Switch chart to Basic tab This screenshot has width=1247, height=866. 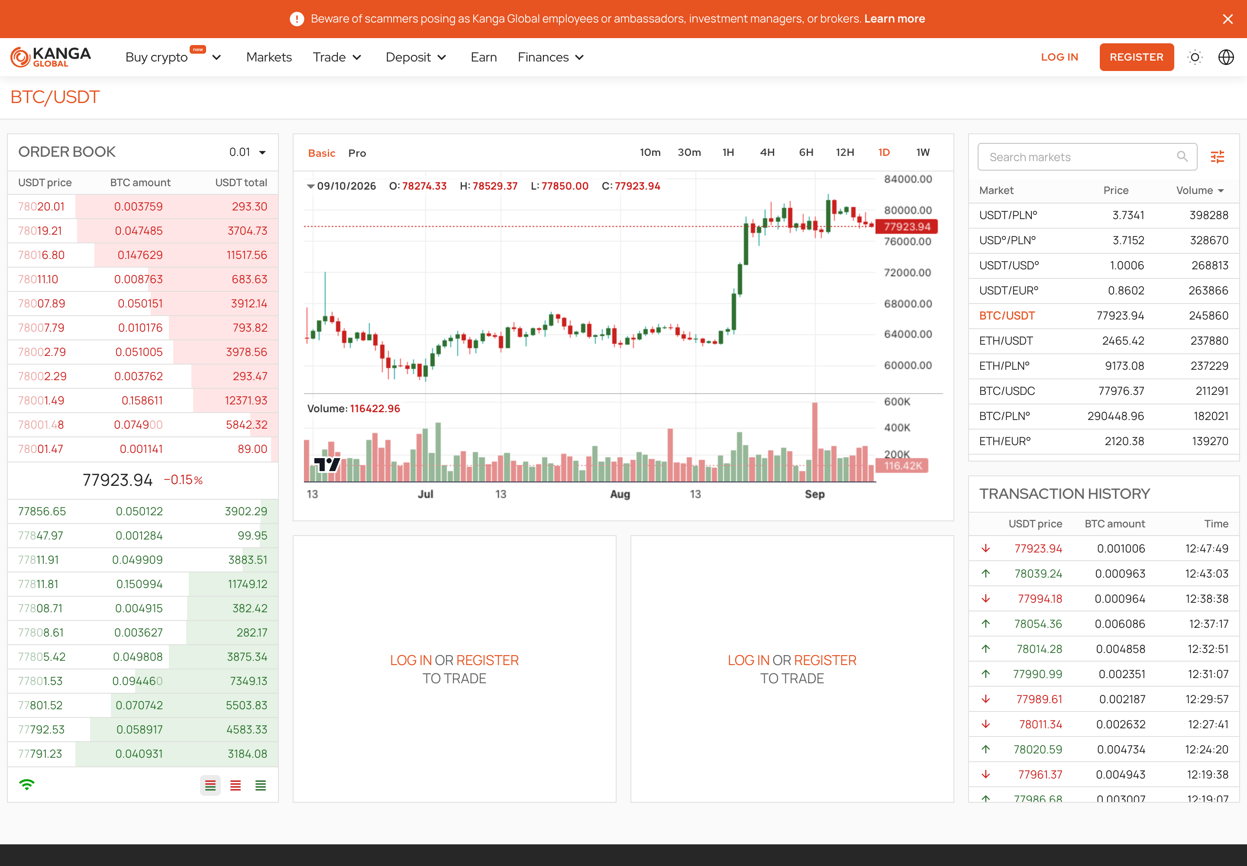click(x=321, y=153)
